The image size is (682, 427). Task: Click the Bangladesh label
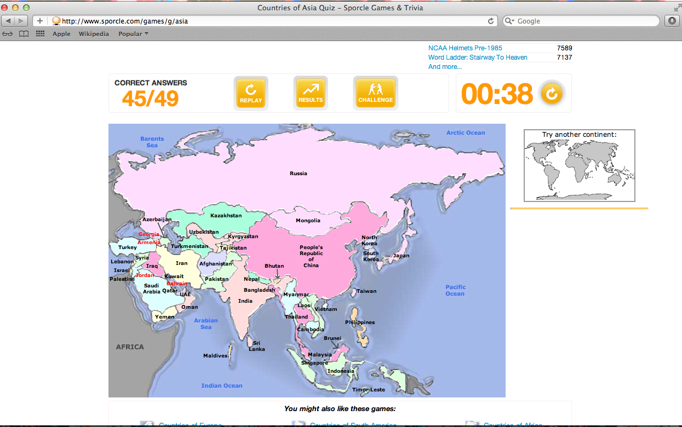(260, 290)
